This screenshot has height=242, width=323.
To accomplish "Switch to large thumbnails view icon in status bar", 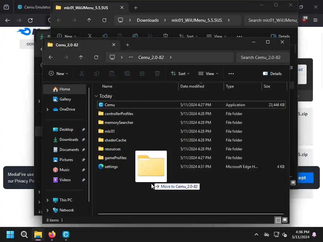I will [285, 220].
